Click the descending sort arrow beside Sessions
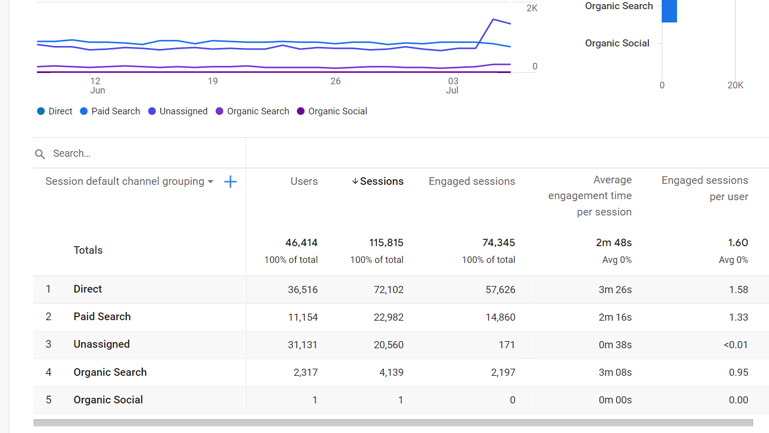 pos(356,181)
